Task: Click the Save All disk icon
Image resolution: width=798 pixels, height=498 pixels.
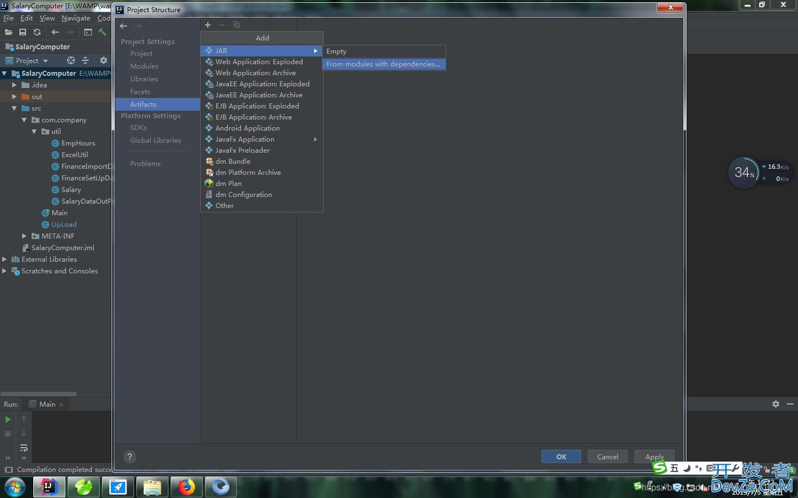Action: [23, 32]
